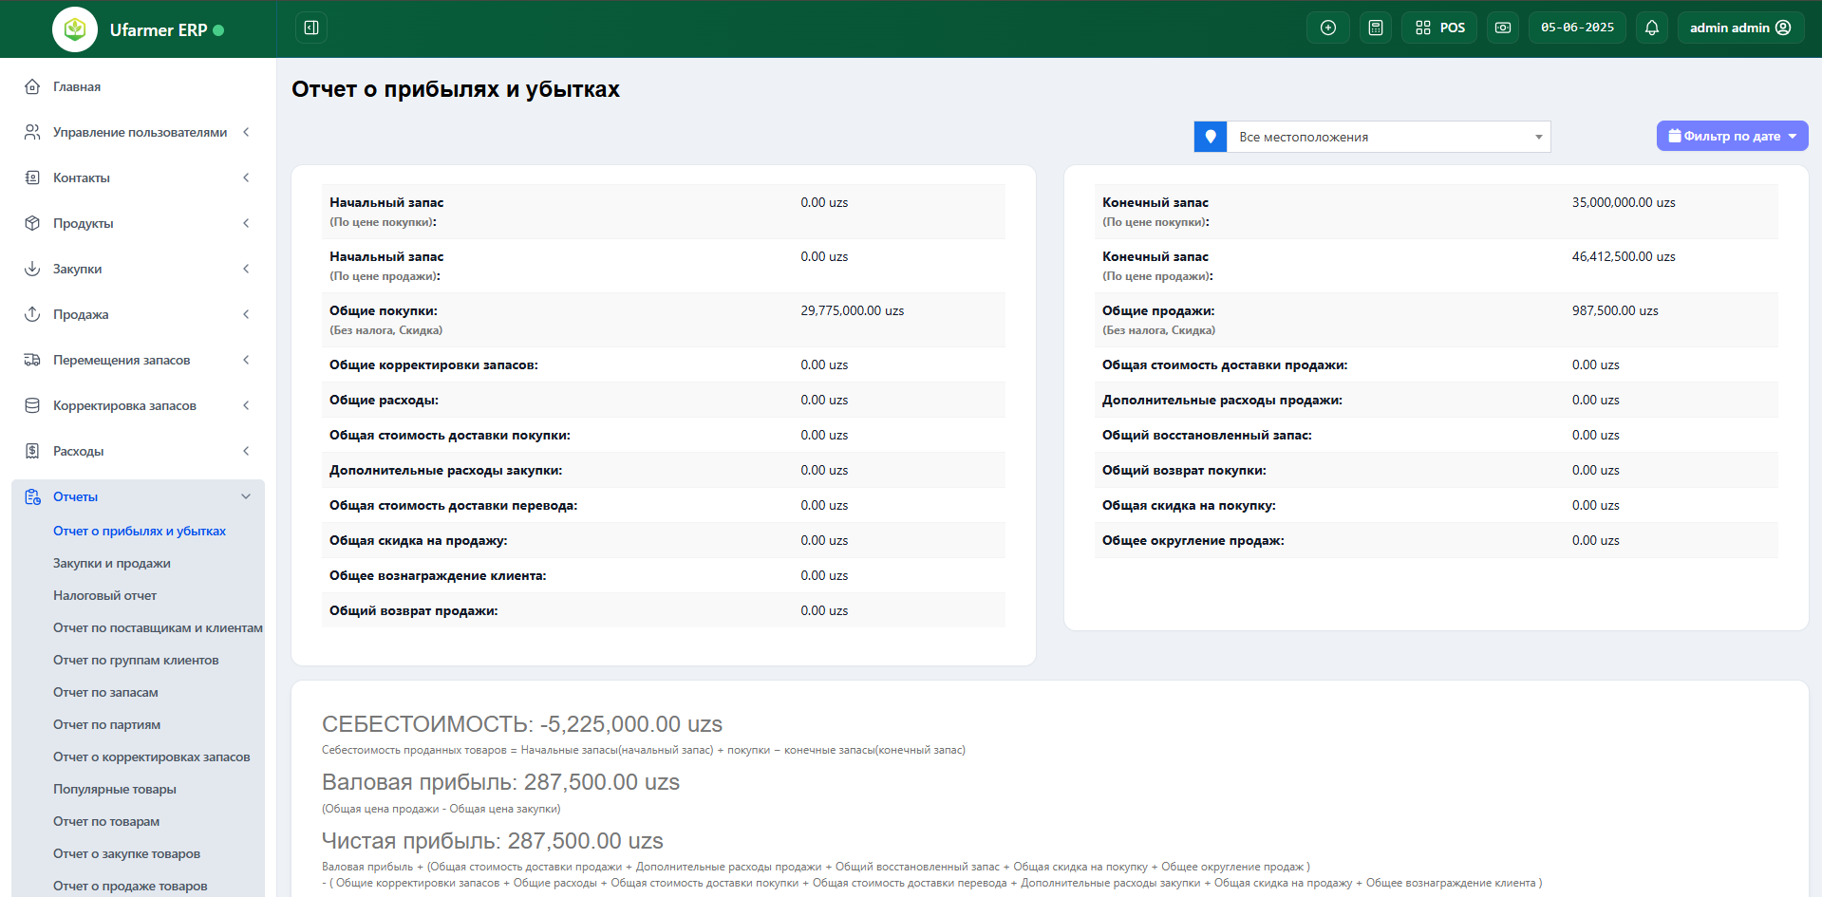1822x897 pixels.
Task: Collapse the expanded Отчеты section
Action: [246, 495]
